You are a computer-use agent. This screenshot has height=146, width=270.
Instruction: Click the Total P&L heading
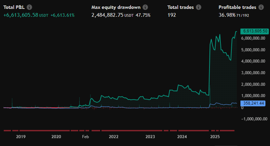click(x=14, y=7)
